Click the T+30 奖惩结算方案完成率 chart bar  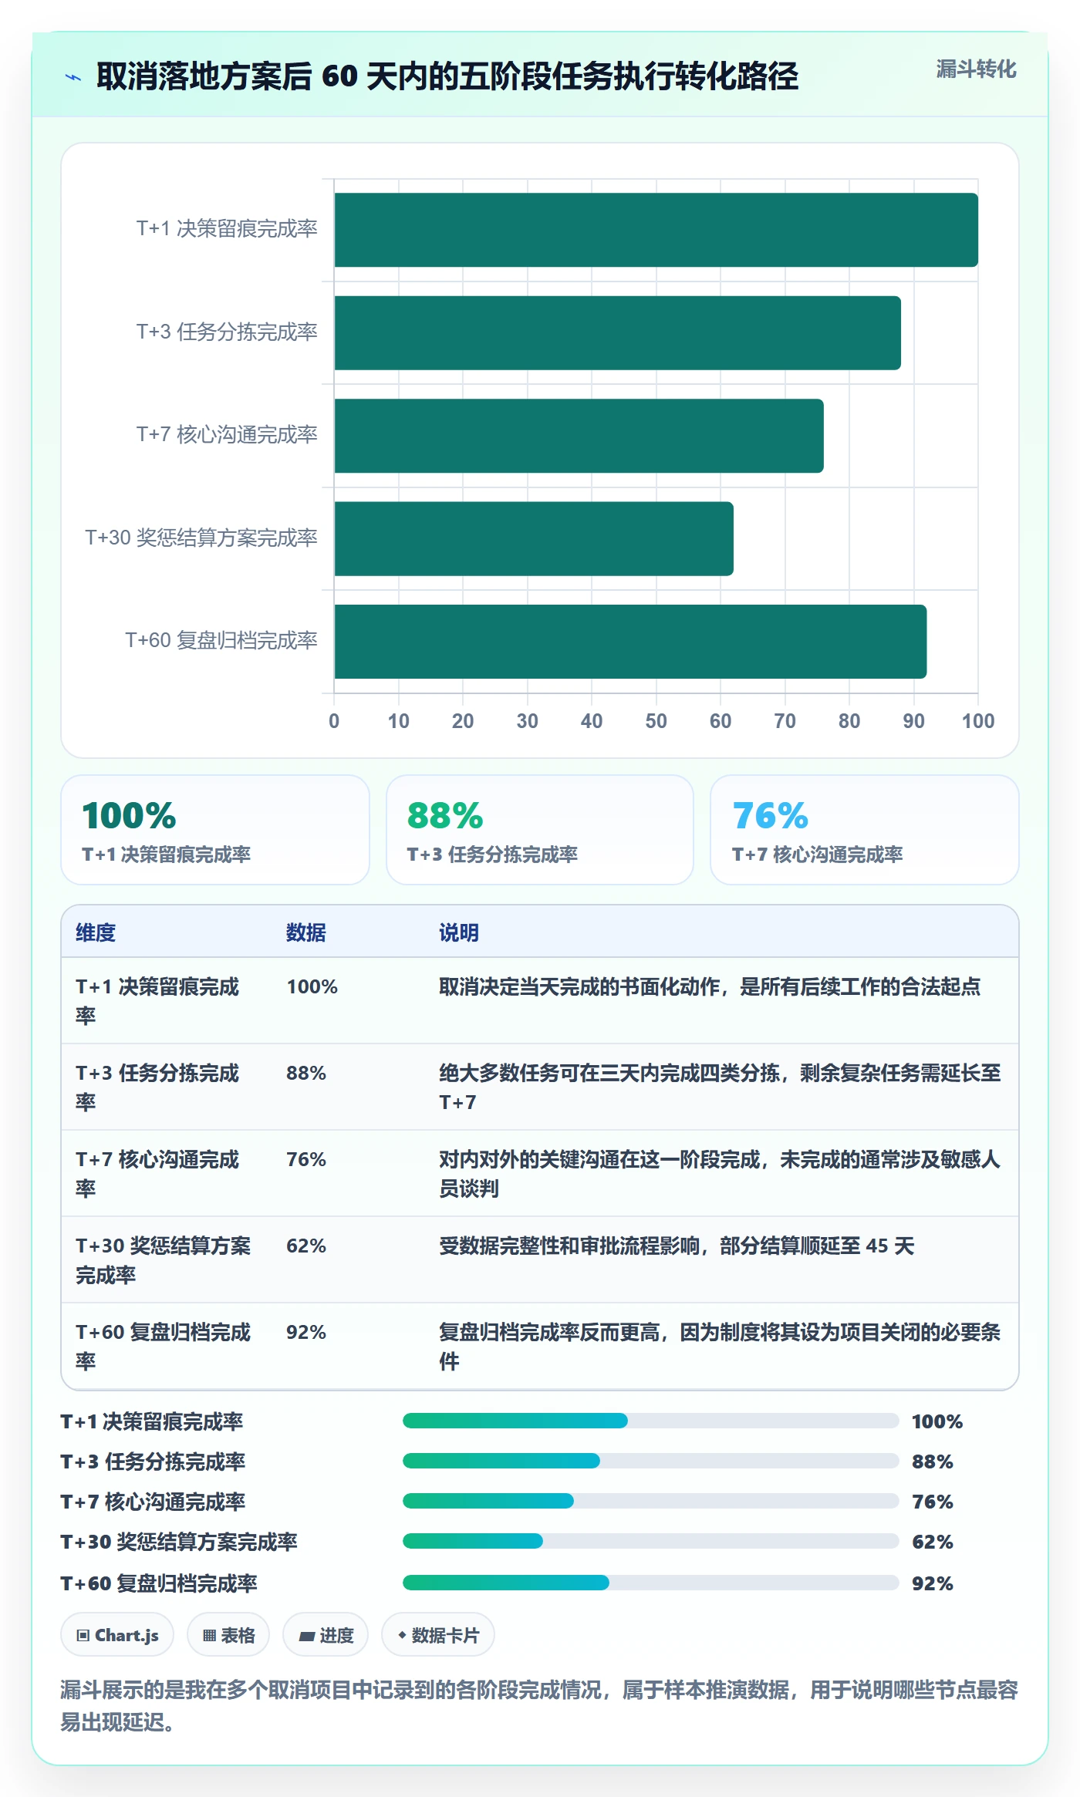pos(534,538)
